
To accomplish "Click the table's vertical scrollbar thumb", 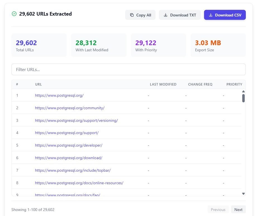I will (243, 98).
